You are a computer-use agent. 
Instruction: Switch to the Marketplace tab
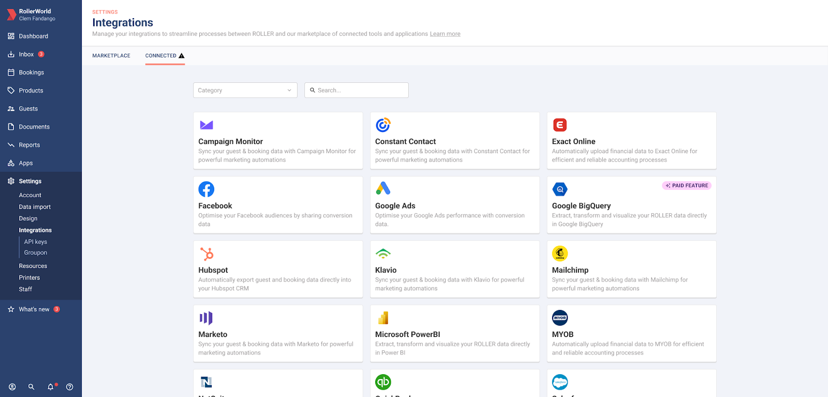pyautogui.click(x=111, y=55)
